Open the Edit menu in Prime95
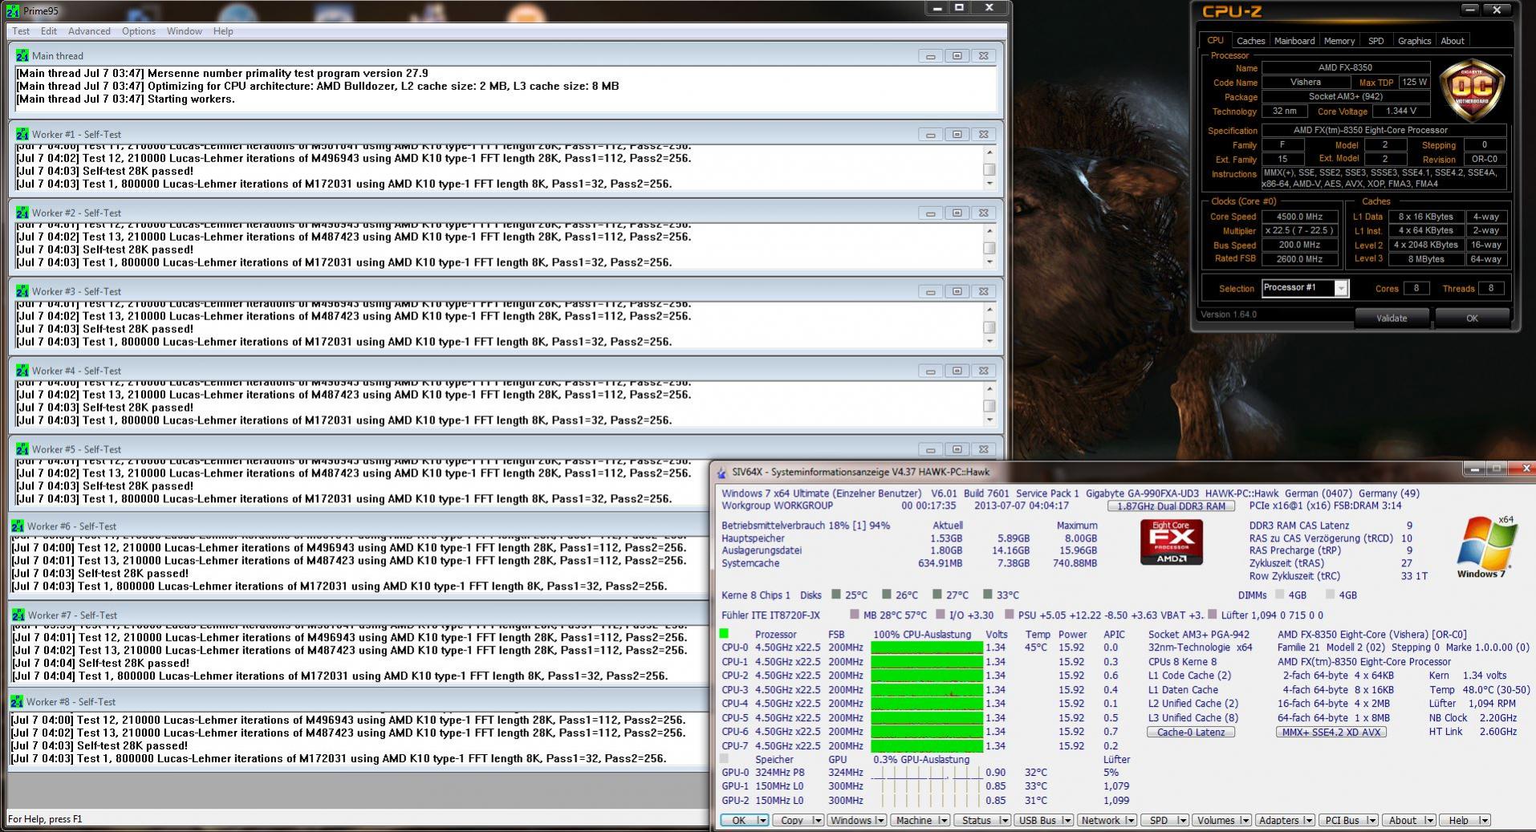 click(x=49, y=31)
